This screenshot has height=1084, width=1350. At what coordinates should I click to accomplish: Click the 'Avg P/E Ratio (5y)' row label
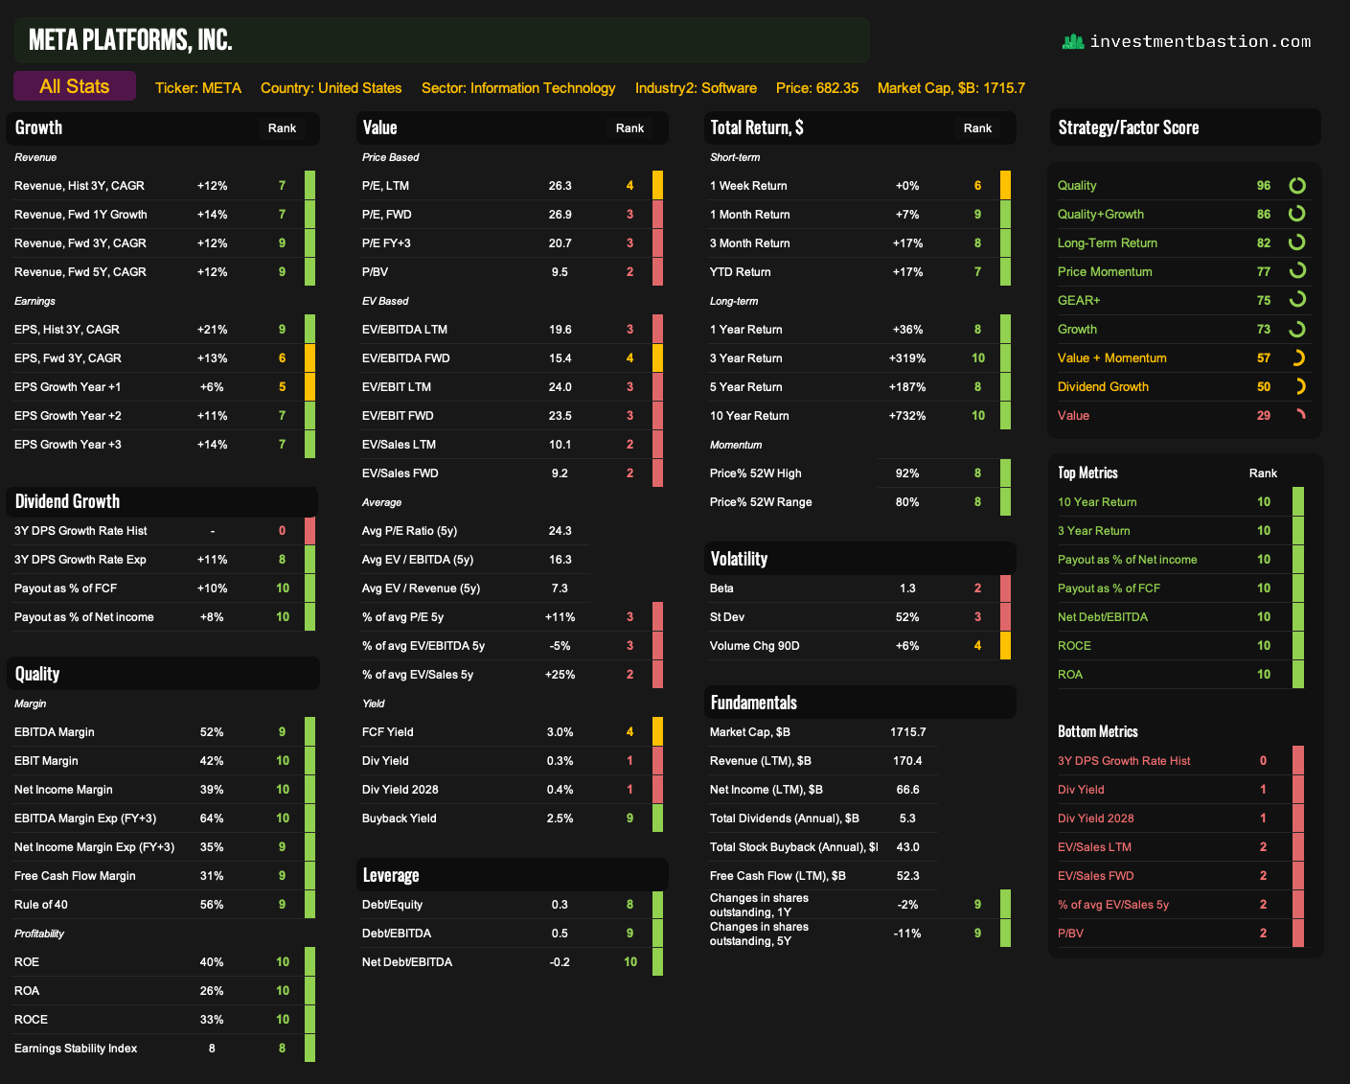coord(409,530)
